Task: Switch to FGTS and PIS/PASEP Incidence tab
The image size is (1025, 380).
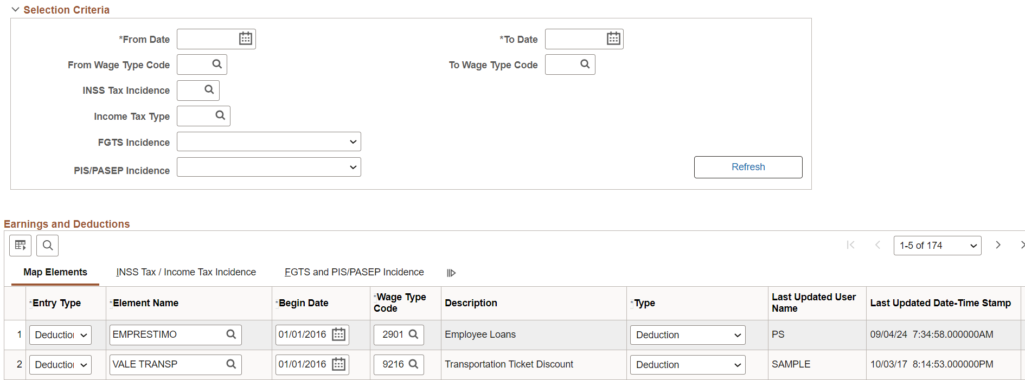Action: tap(354, 272)
